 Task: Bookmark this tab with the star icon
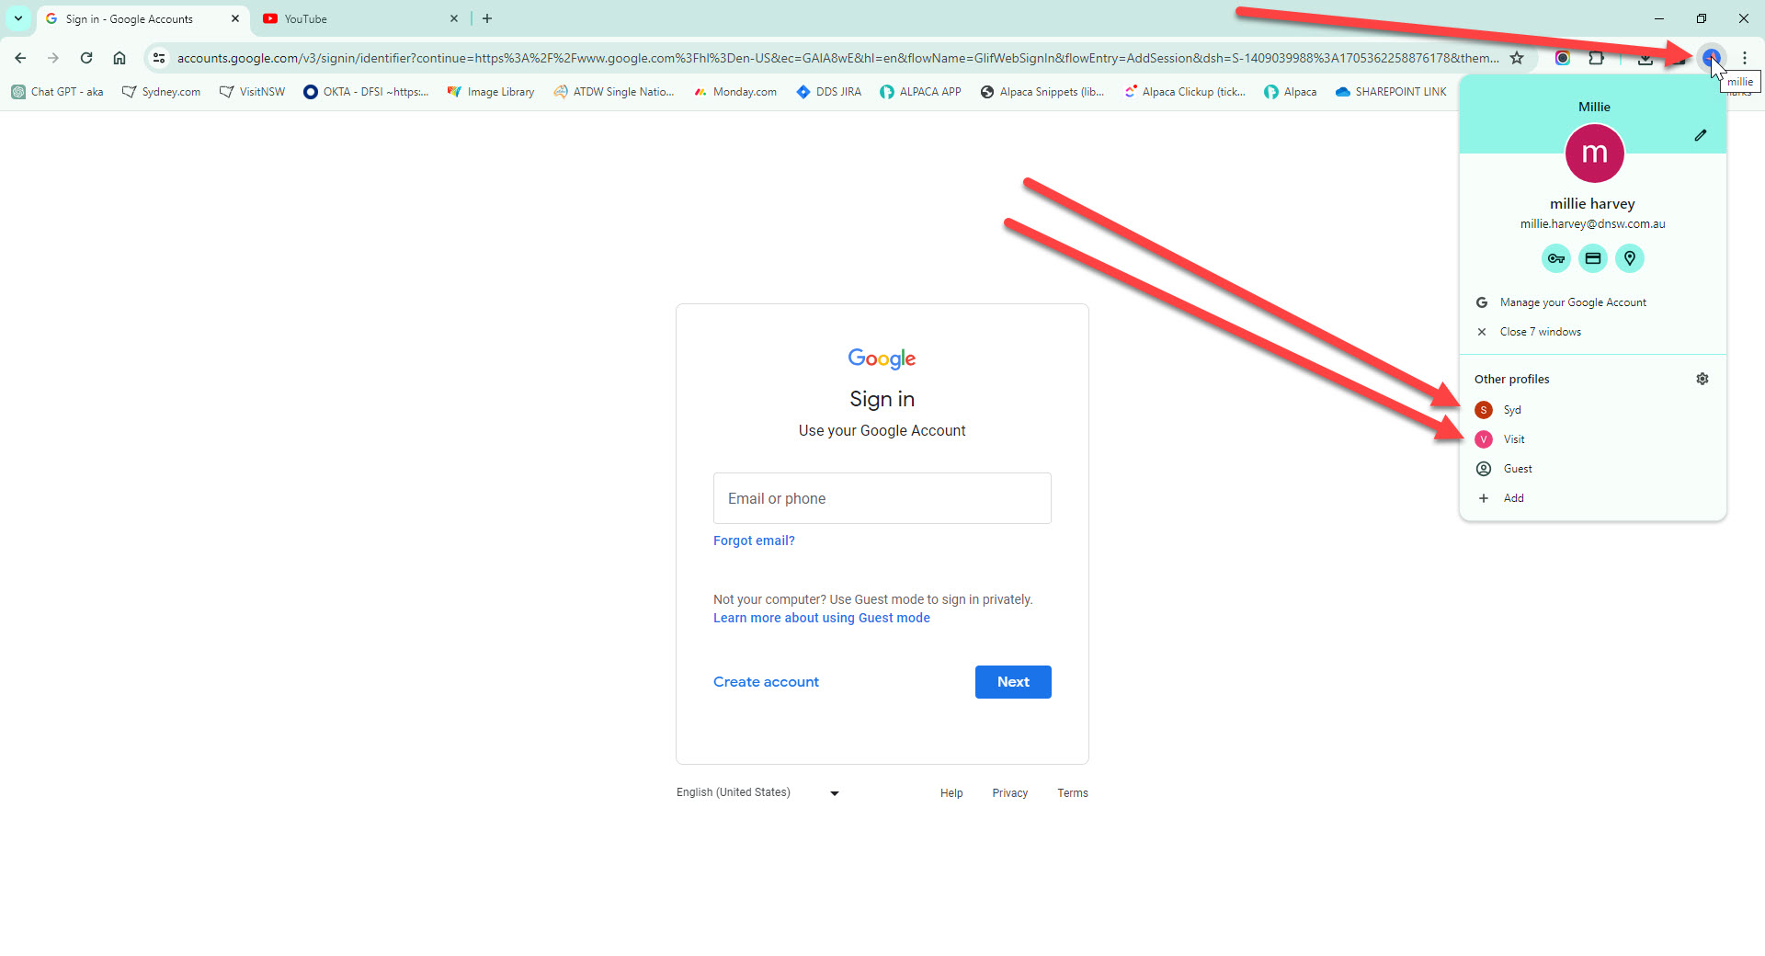(1517, 58)
